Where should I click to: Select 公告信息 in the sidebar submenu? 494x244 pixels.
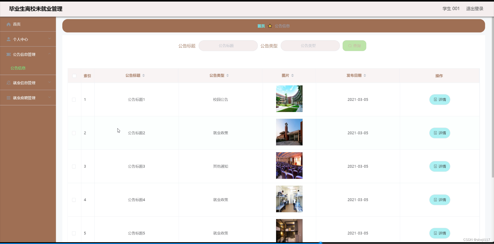[18, 68]
